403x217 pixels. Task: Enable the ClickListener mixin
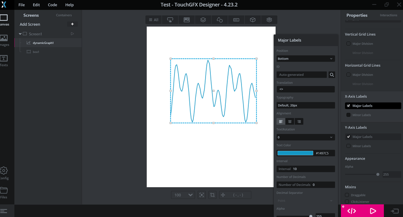(x=347, y=202)
